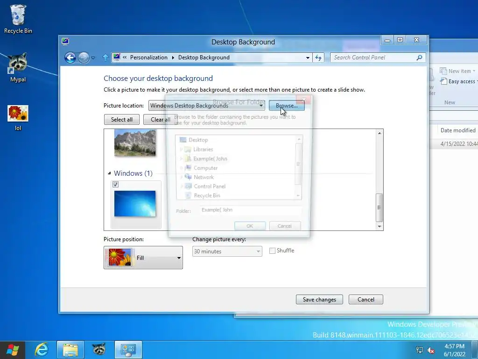Collapse the Windows (1) group
478x359 pixels.
pos(109,173)
